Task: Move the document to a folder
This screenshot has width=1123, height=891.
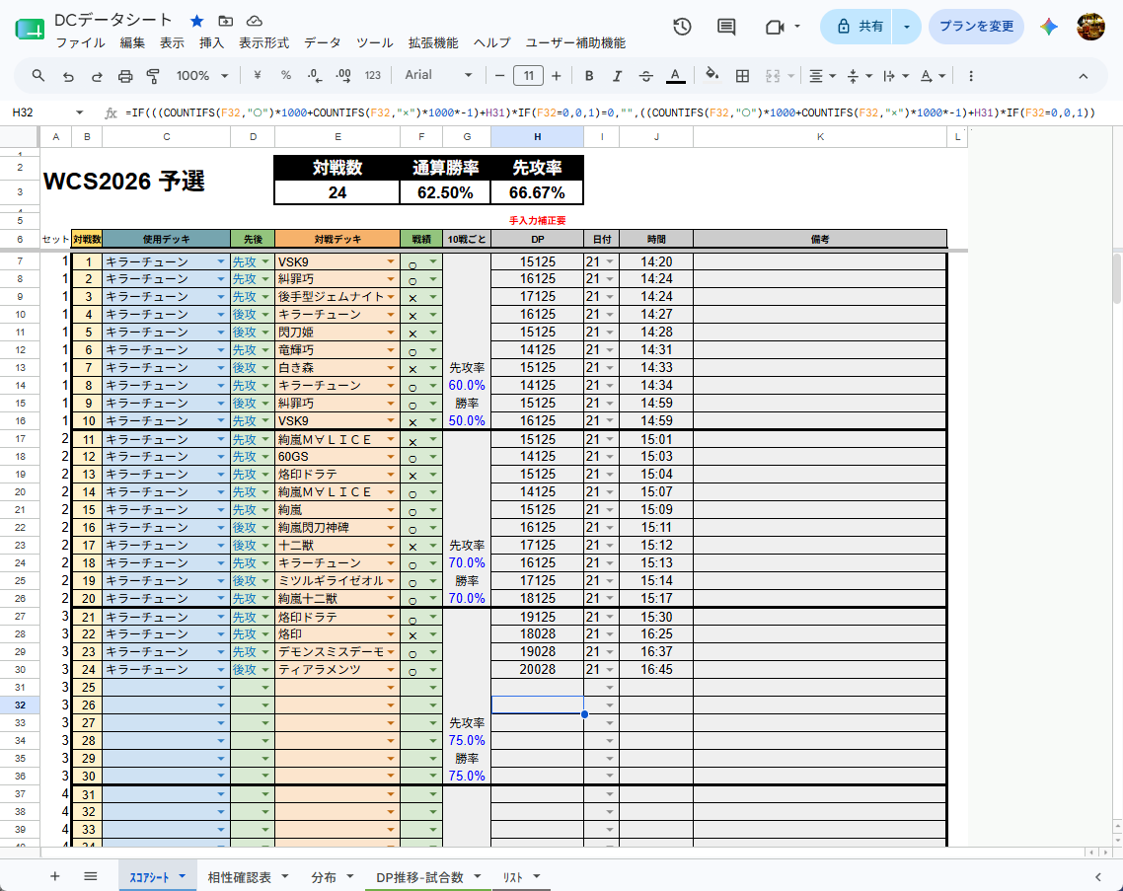Action: point(226,21)
